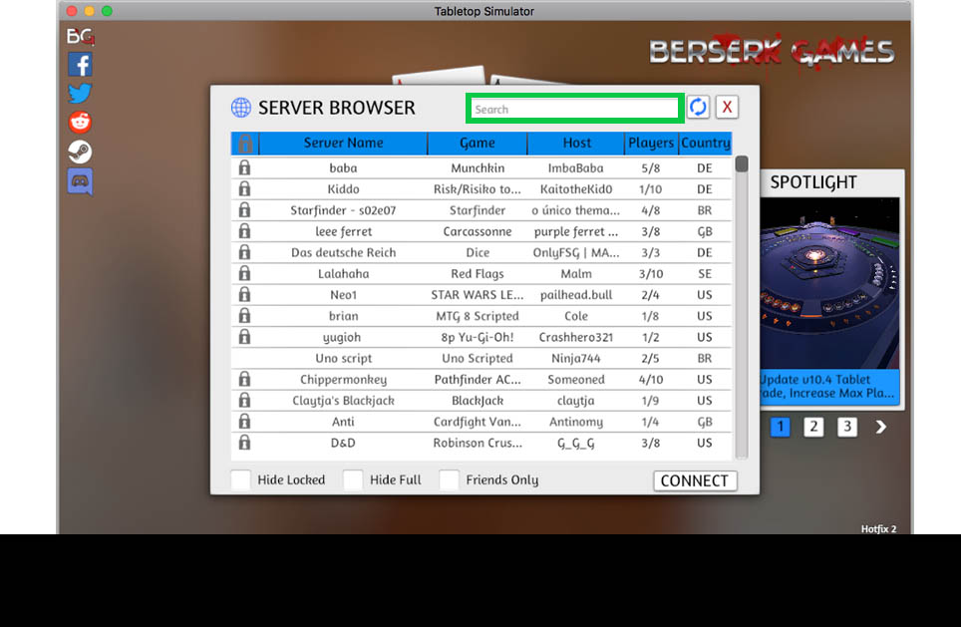Select the Carcassonne game cell
The width and height of the screenshot is (961, 627).
[x=478, y=231]
